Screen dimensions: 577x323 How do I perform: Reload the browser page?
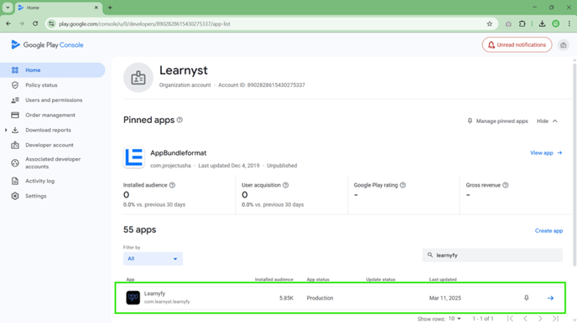pyautogui.click(x=35, y=24)
